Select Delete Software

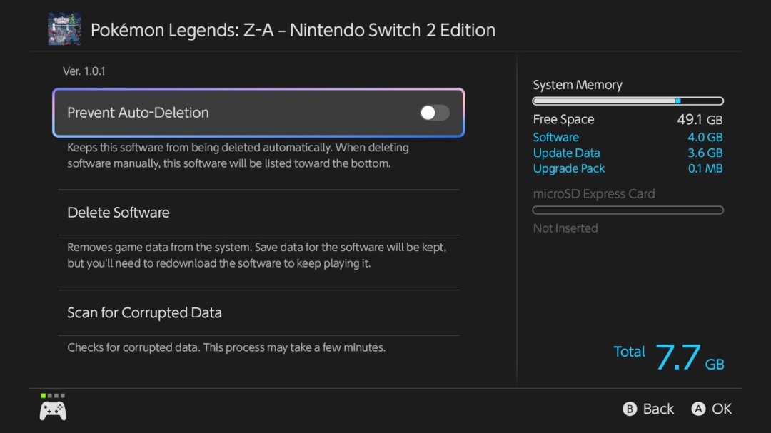119,212
